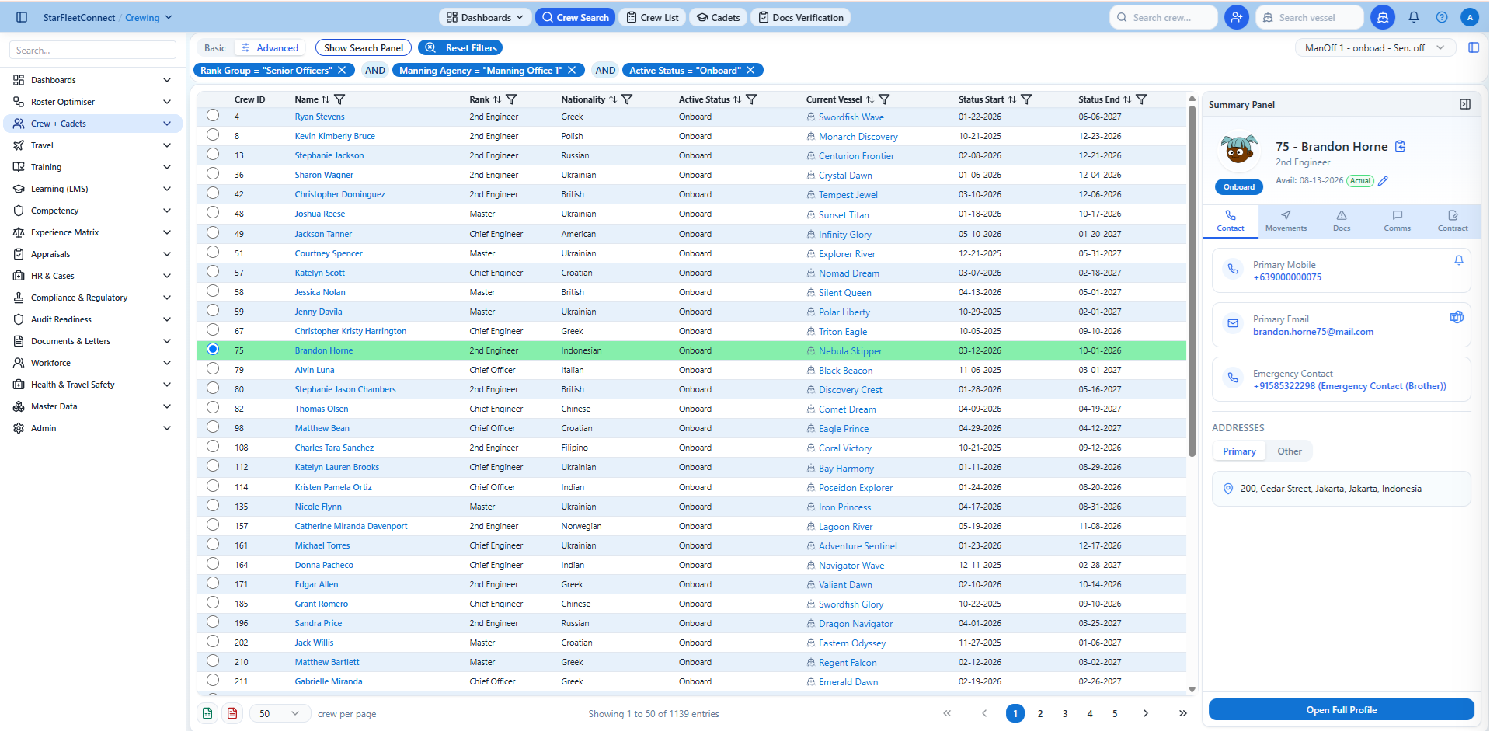This screenshot has height=735, width=1490.
Task: Go to page 3 of results
Action: coord(1065,713)
